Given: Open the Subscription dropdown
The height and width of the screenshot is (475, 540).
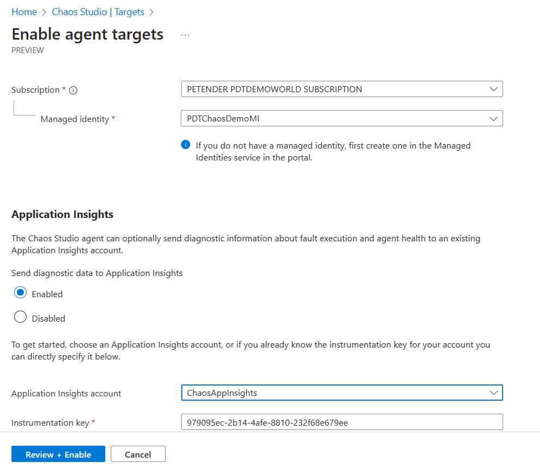Looking at the screenshot, I should pyautogui.click(x=342, y=89).
